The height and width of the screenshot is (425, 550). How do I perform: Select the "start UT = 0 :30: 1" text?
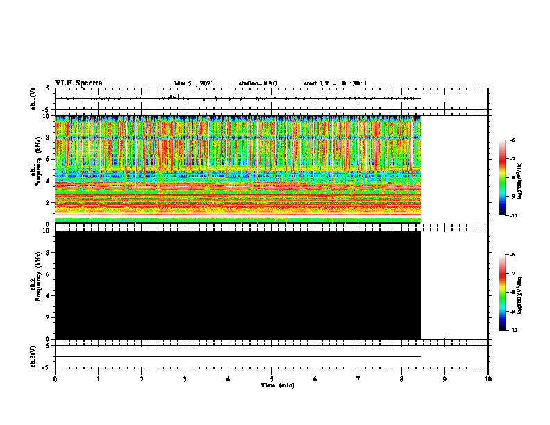pyautogui.click(x=335, y=83)
